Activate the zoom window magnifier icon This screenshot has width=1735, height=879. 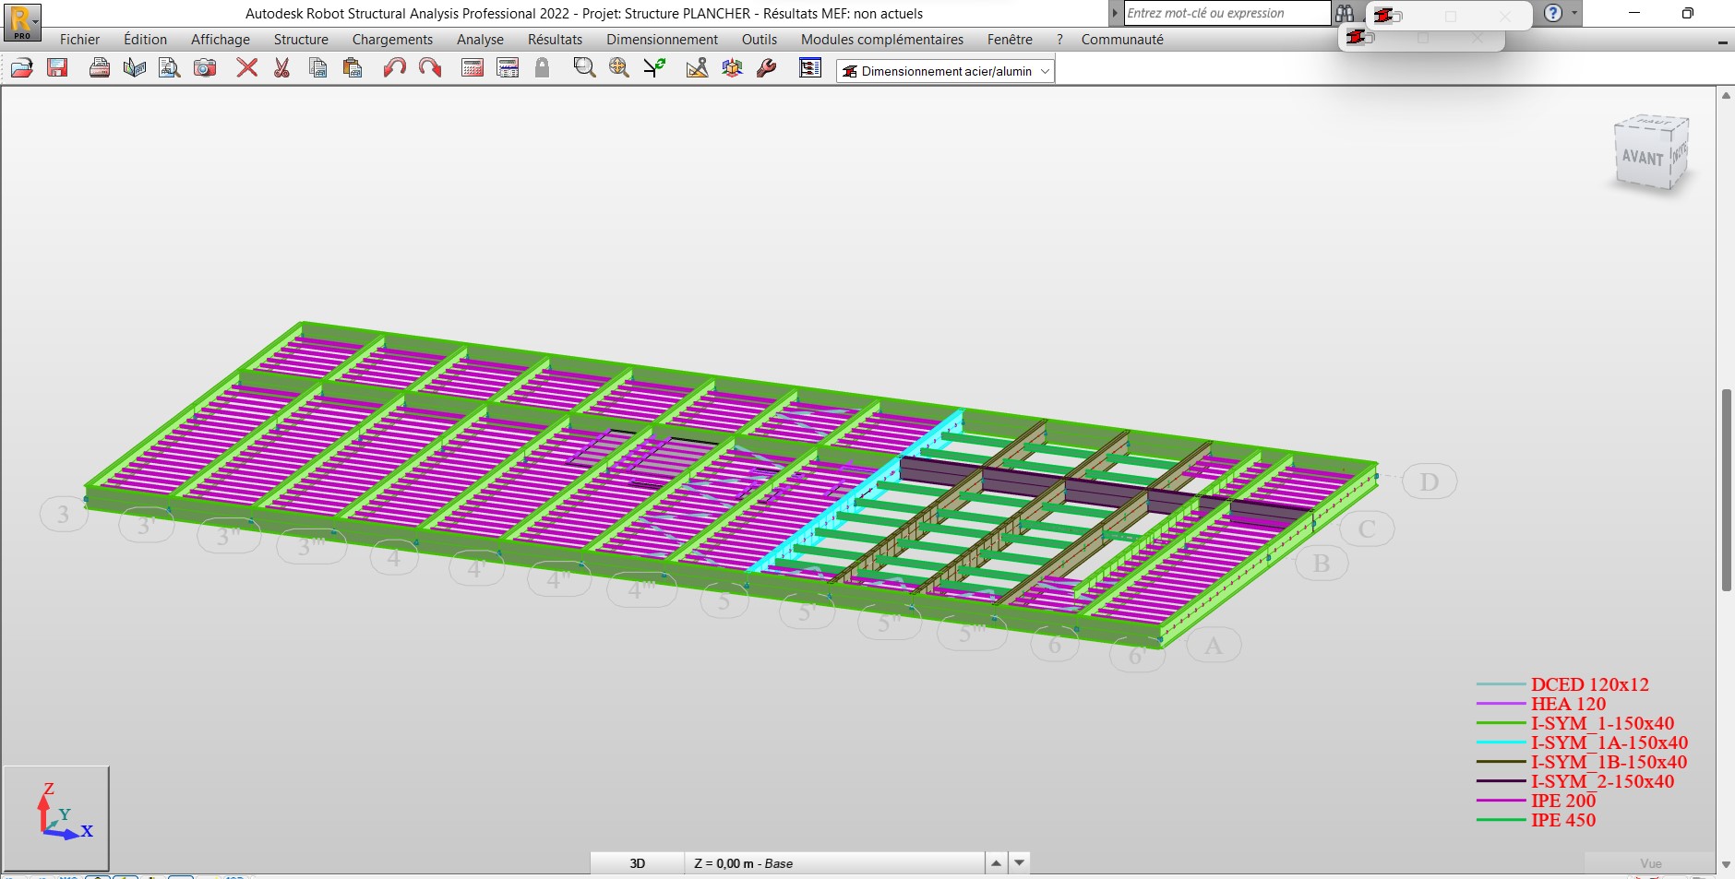(584, 68)
